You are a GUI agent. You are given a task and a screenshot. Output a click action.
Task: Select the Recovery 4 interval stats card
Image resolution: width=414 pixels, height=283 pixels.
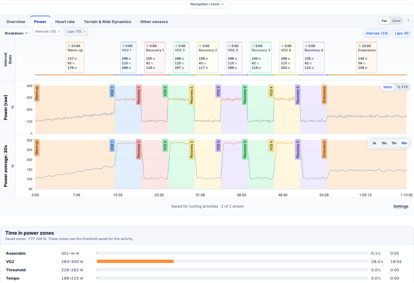(314, 58)
